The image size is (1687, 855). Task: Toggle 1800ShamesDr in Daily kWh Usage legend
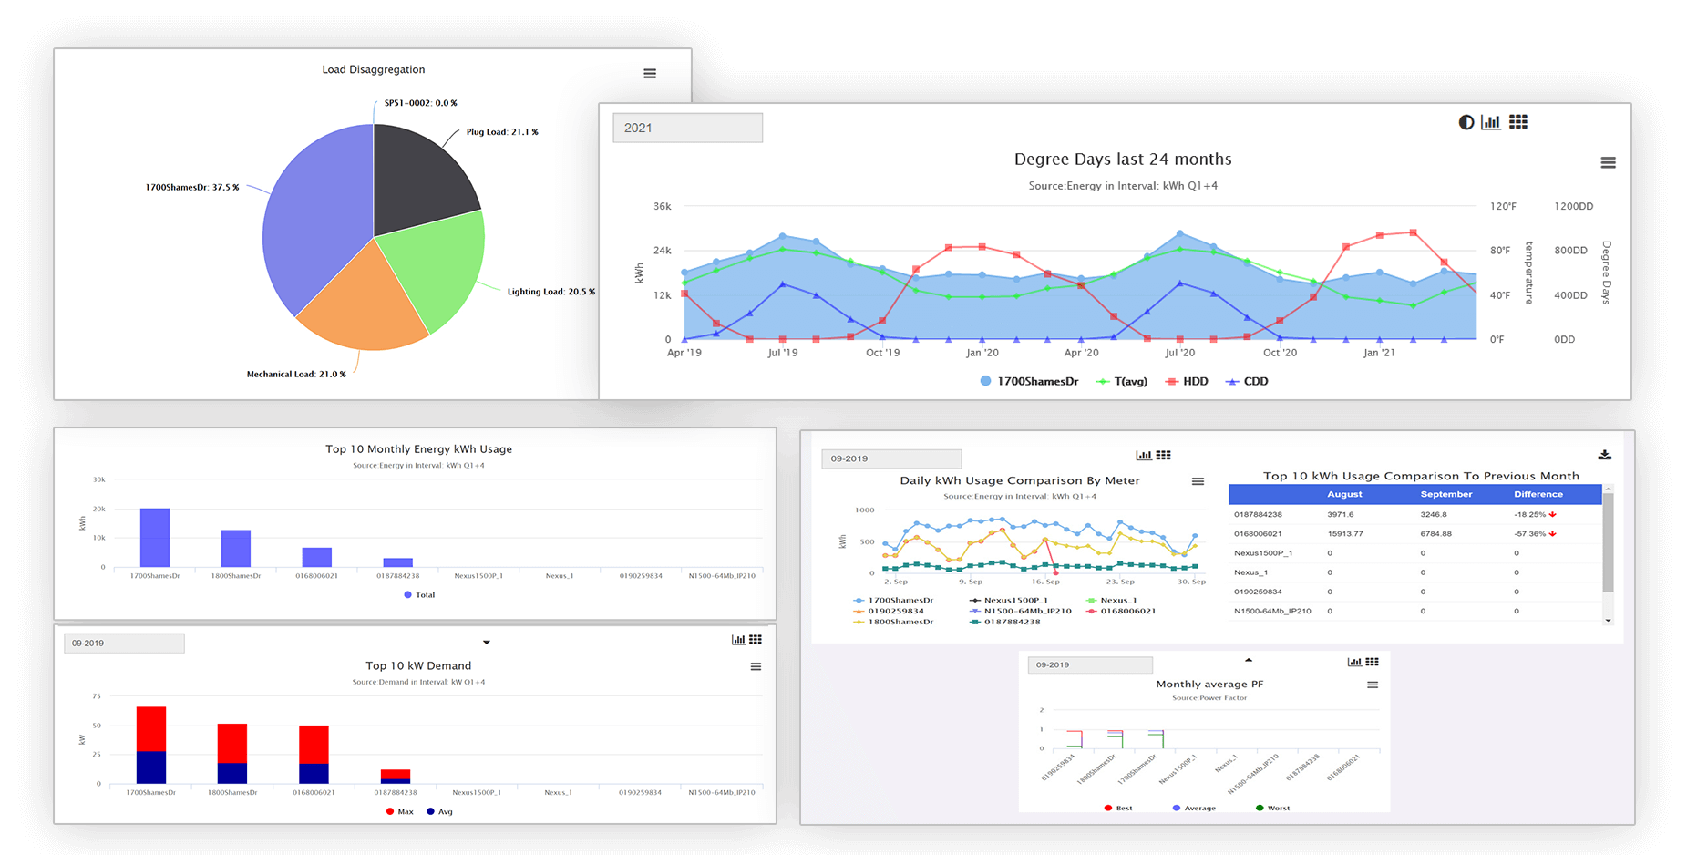click(x=894, y=622)
